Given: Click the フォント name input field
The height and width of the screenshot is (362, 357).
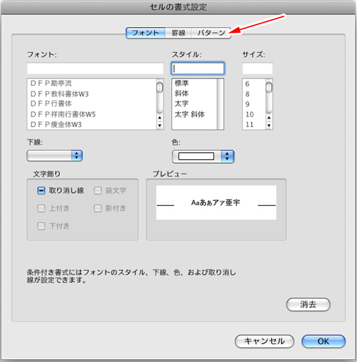Looking at the screenshot, I should pyautogui.click(x=95, y=69).
